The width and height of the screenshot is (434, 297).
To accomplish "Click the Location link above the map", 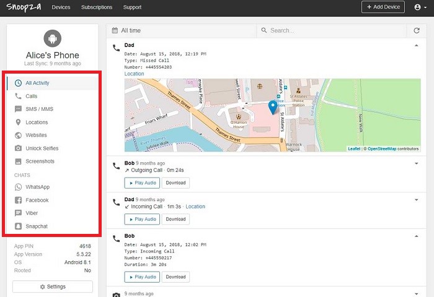I will click(x=135, y=74).
